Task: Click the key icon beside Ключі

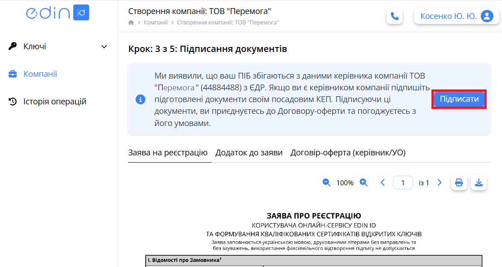Action: (13, 47)
